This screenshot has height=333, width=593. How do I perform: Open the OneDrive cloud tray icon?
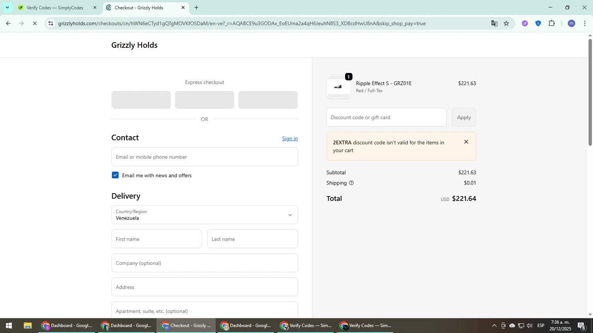(x=512, y=326)
